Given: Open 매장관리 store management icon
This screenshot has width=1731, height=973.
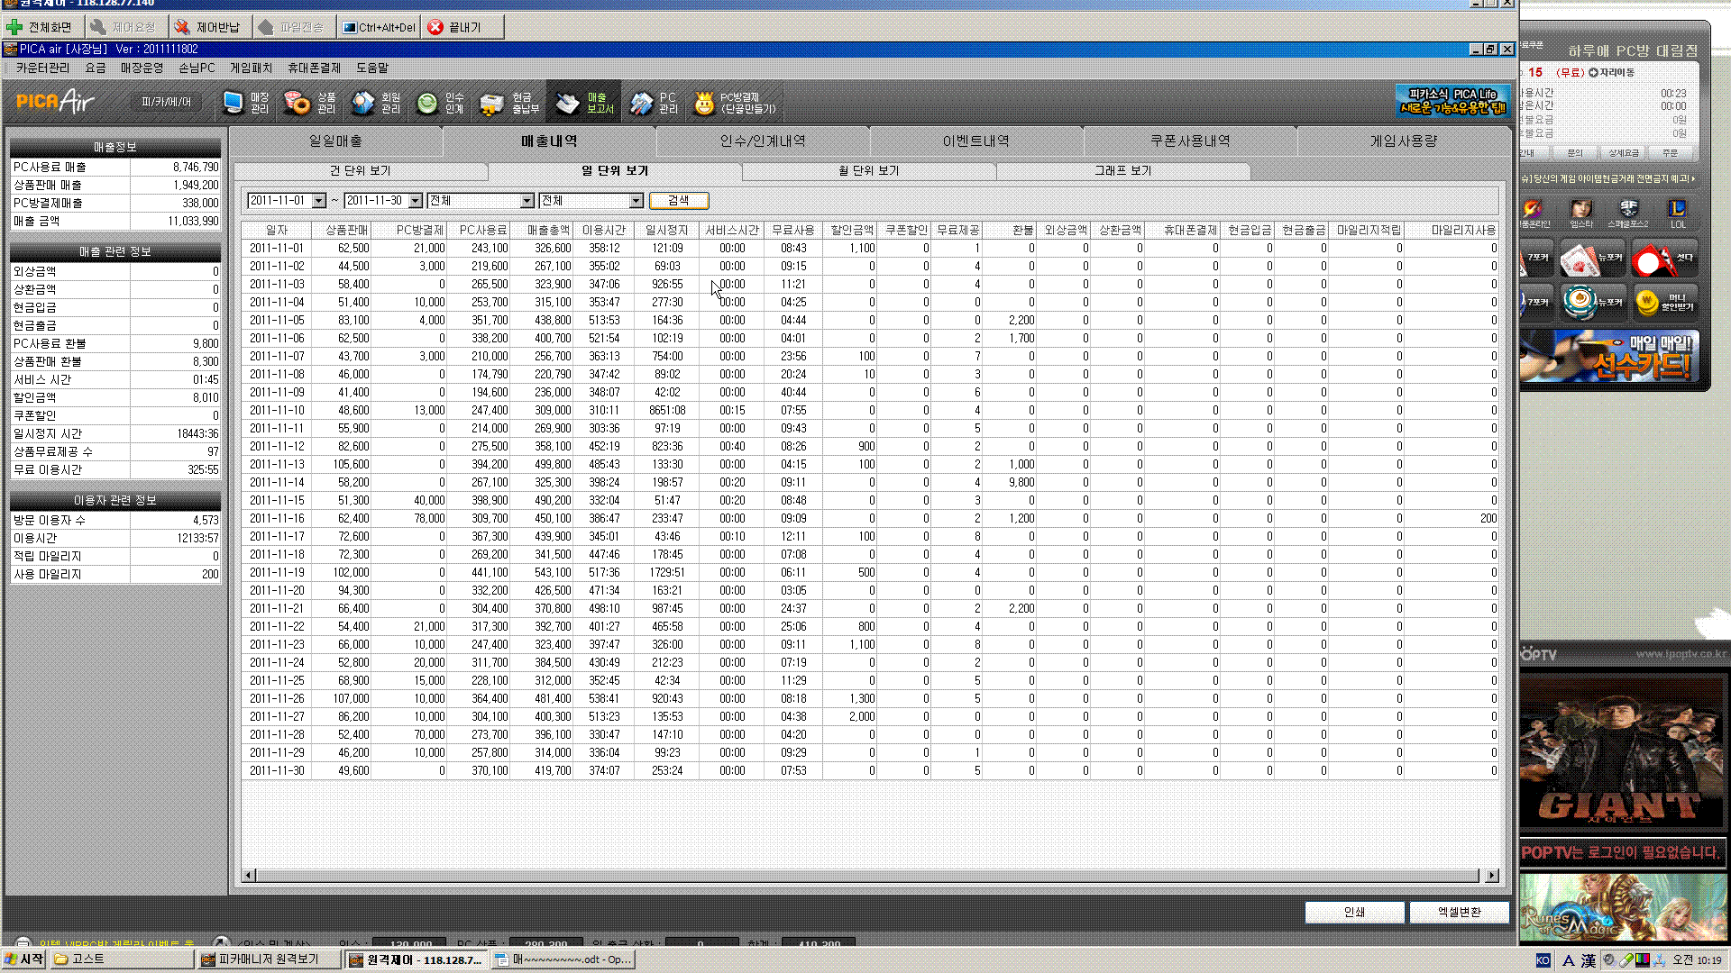Looking at the screenshot, I should [246, 103].
